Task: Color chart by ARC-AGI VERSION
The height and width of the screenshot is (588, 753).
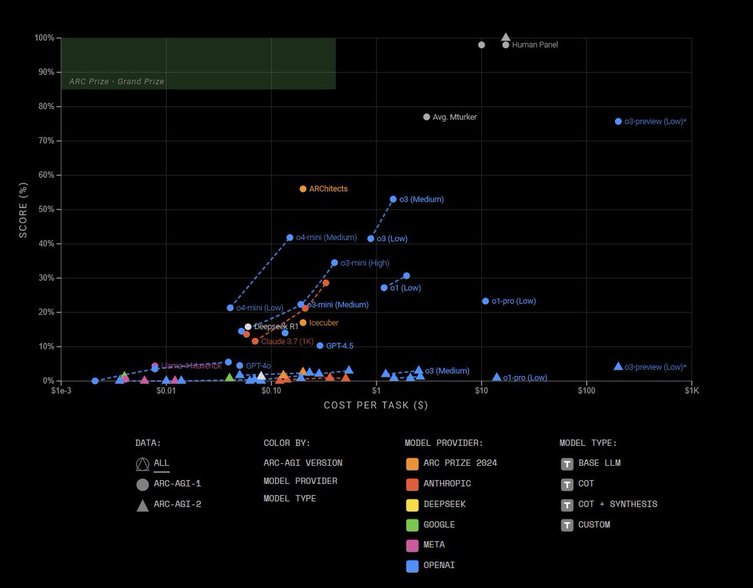Action: pos(303,463)
